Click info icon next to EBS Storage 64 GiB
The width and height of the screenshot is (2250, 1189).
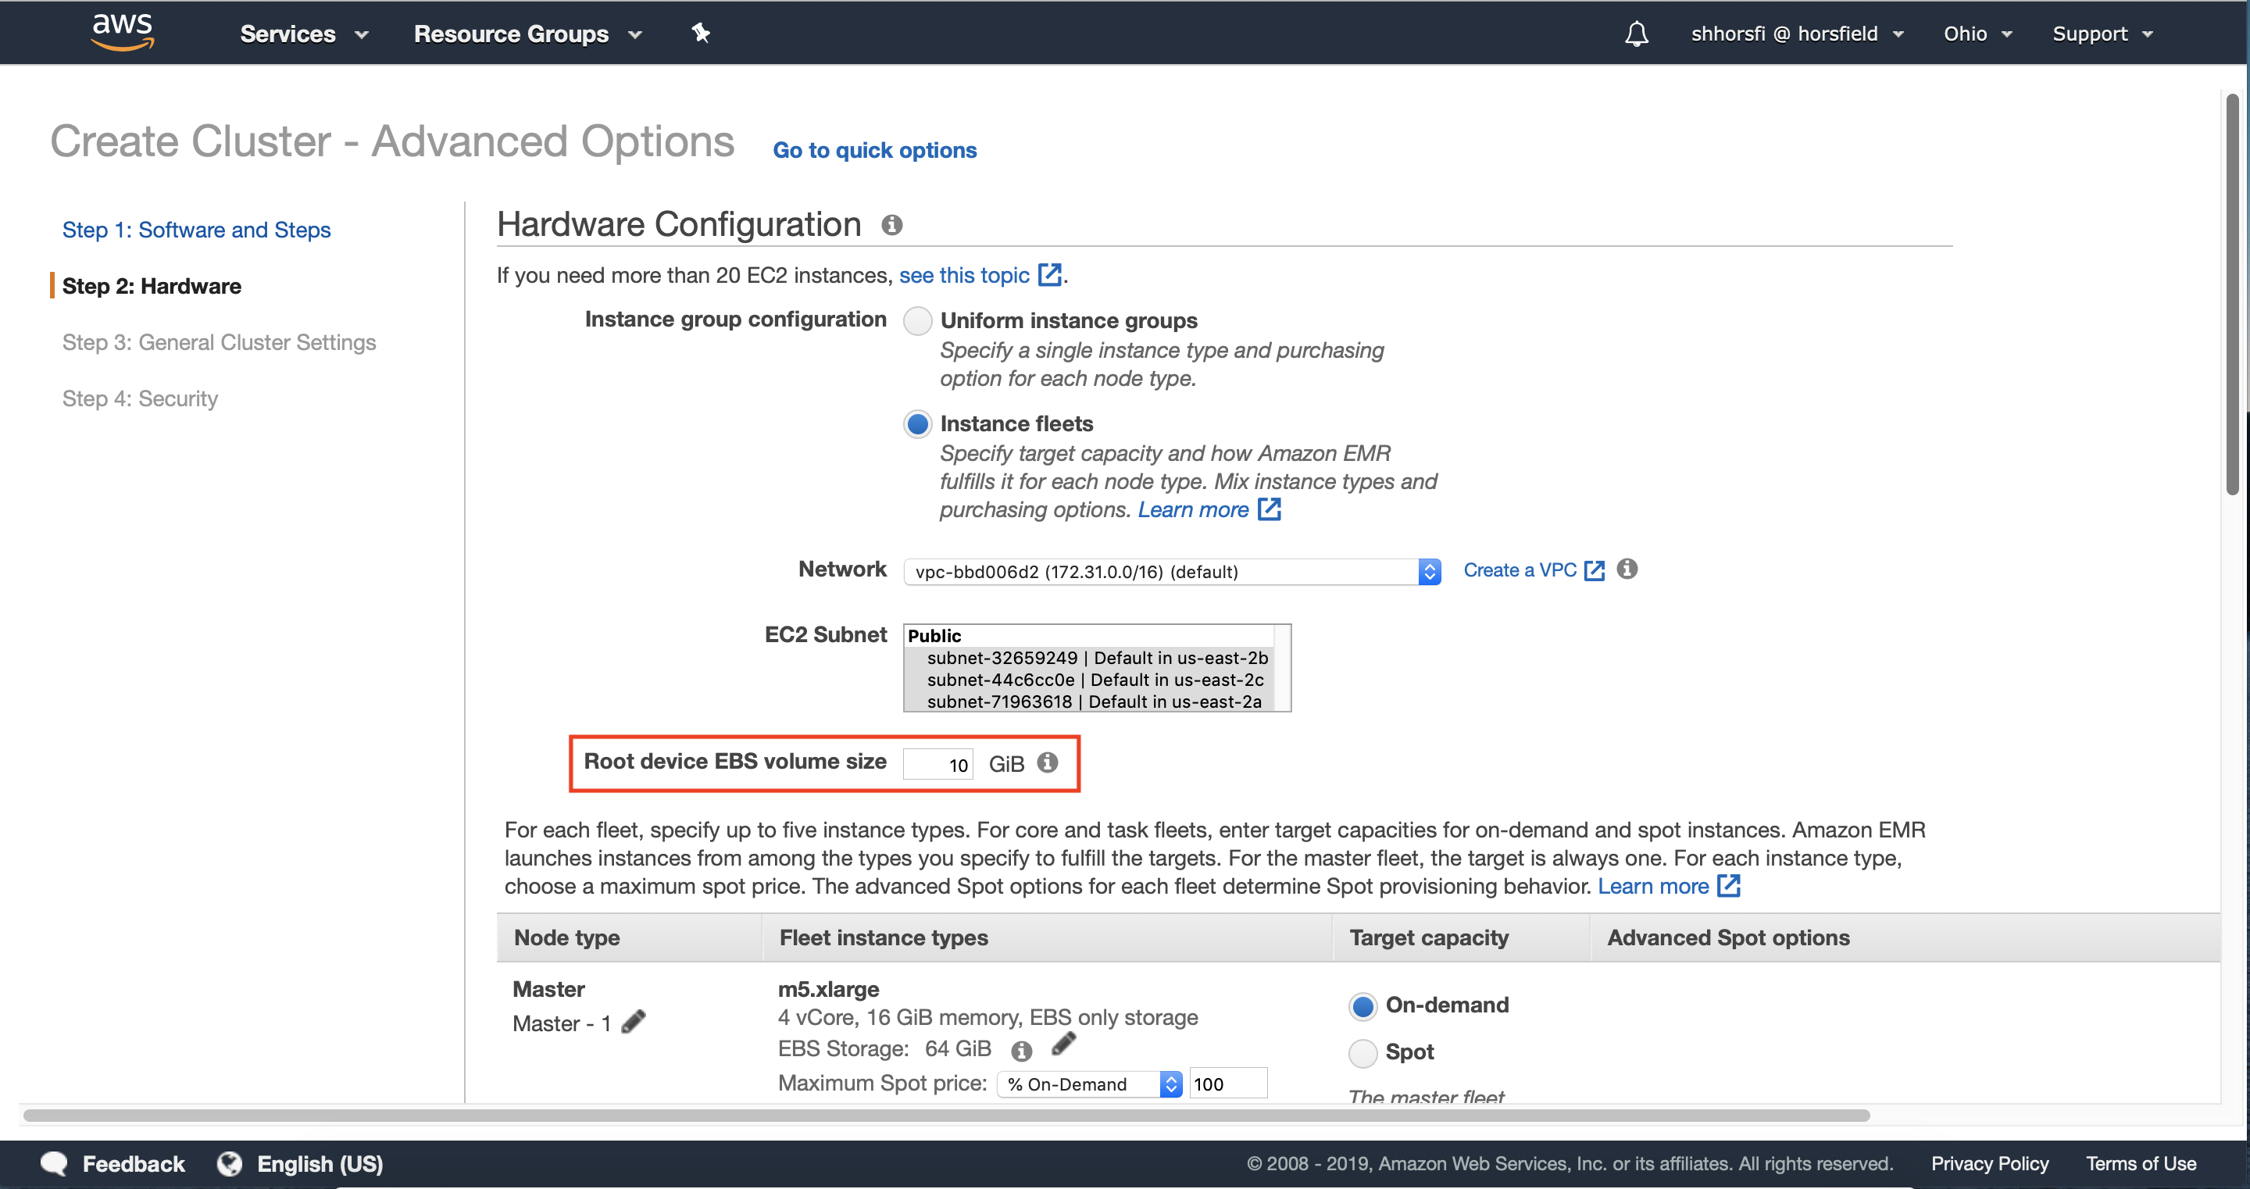pyautogui.click(x=1021, y=1049)
